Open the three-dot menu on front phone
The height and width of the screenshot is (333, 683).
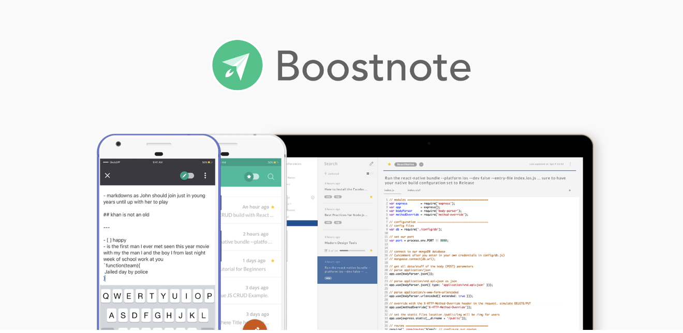click(x=205, y=175)
